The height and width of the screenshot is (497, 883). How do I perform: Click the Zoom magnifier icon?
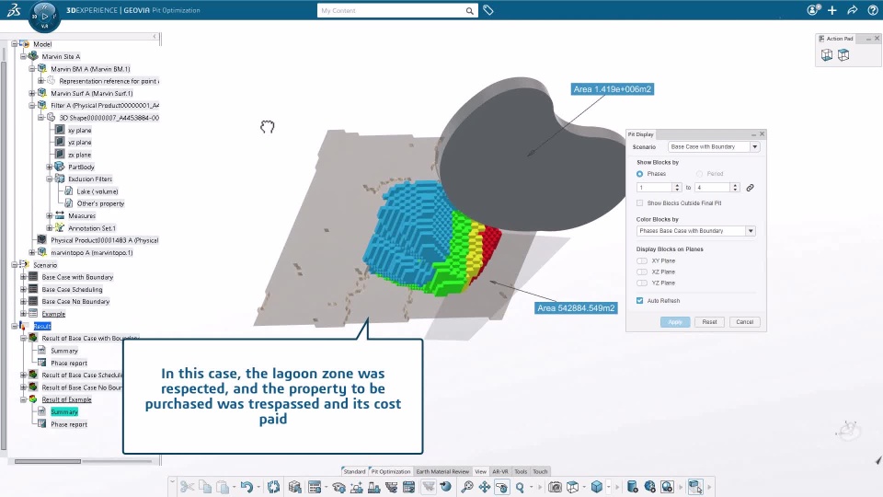[520, 487]
